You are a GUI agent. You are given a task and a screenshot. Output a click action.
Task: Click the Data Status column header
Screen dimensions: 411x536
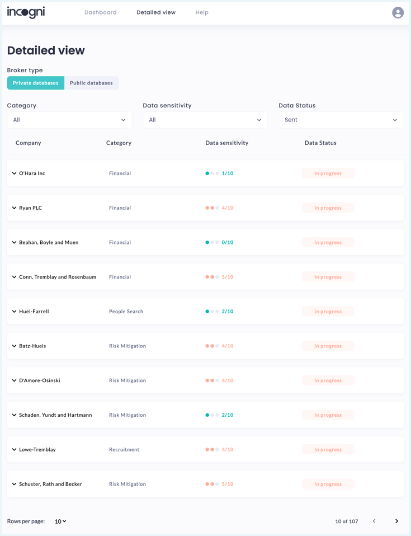320,143
